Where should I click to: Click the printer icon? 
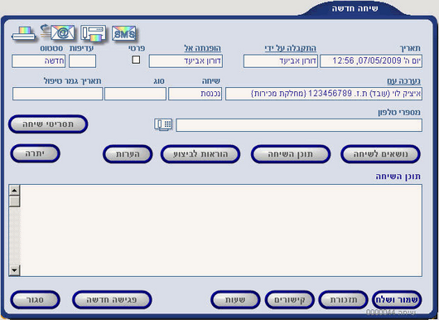24,34
